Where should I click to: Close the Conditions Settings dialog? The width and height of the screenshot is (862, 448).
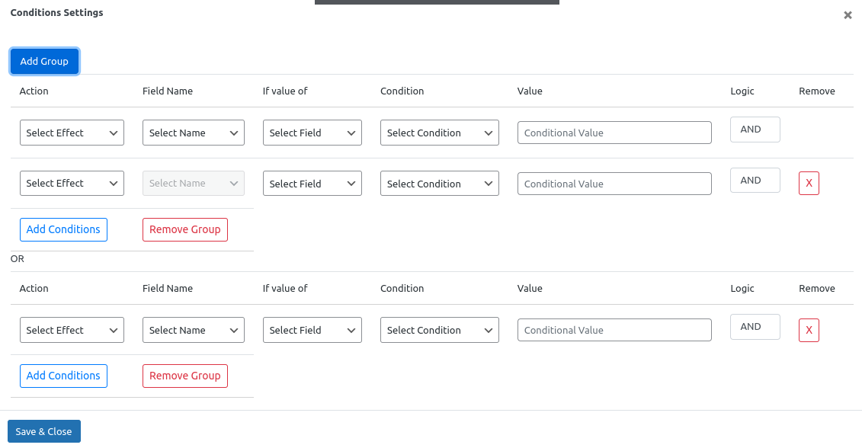pyautogui.click(x=847, y=14)
